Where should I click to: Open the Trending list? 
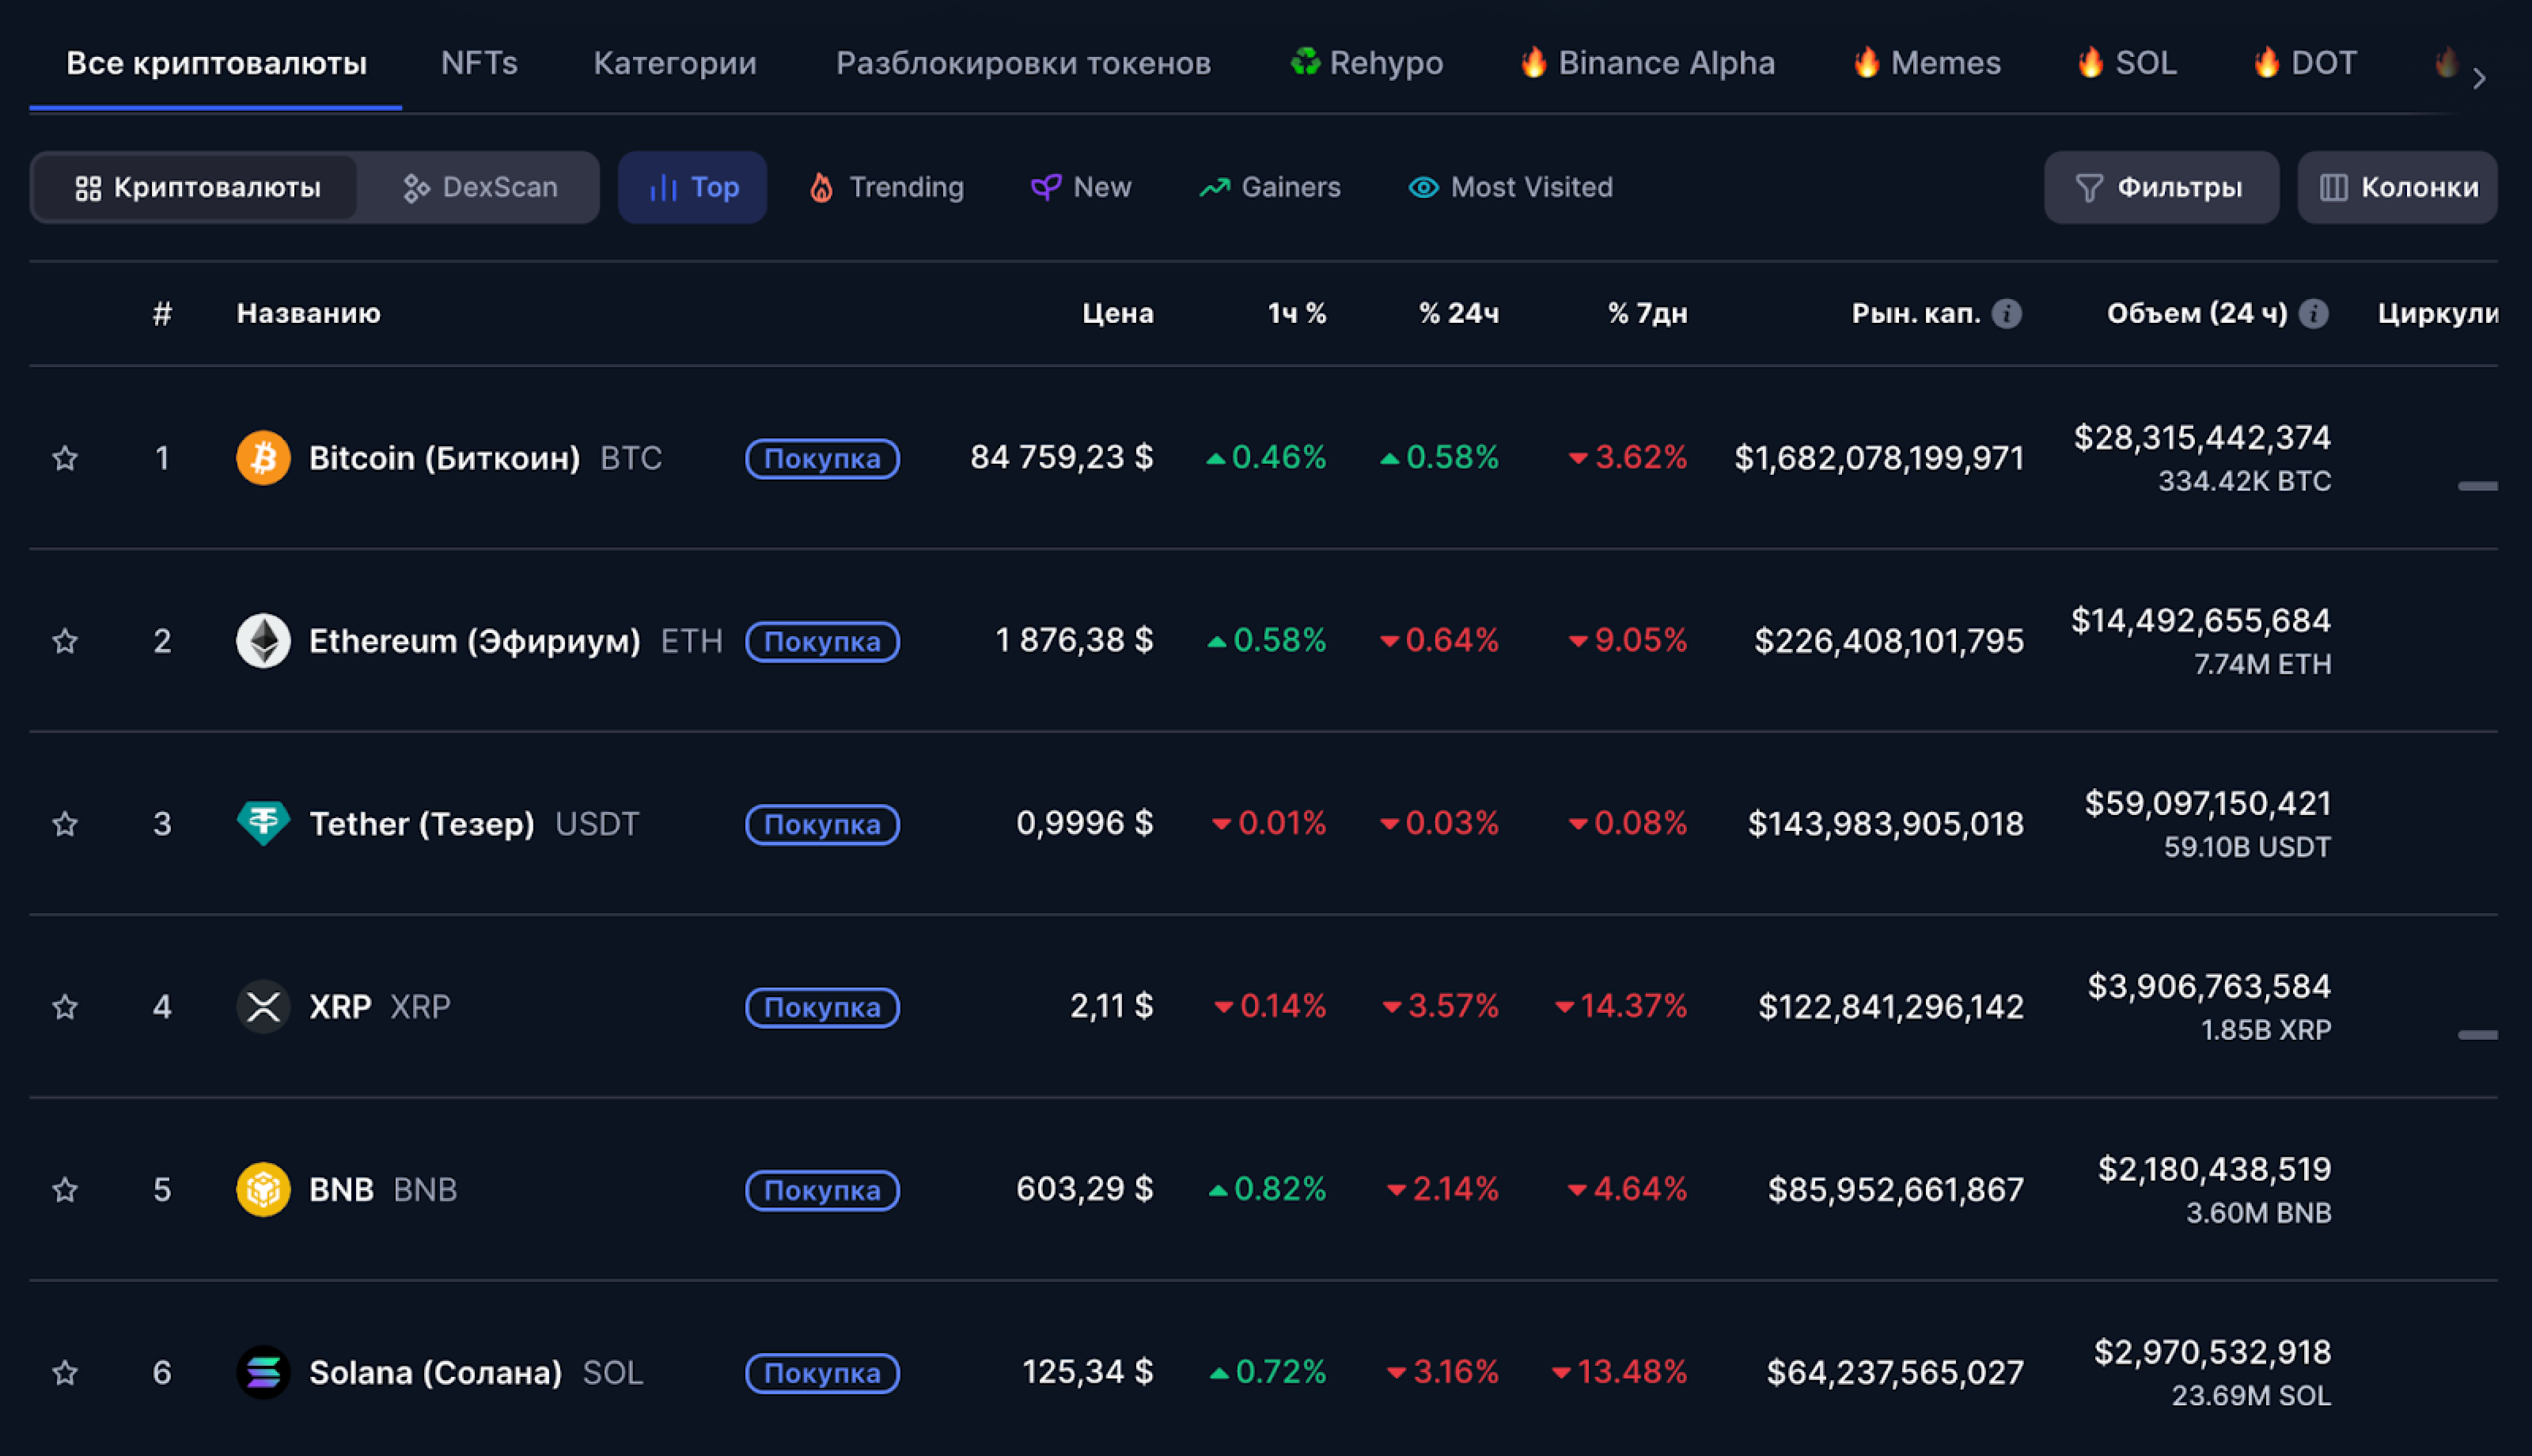tap(886, 188)
